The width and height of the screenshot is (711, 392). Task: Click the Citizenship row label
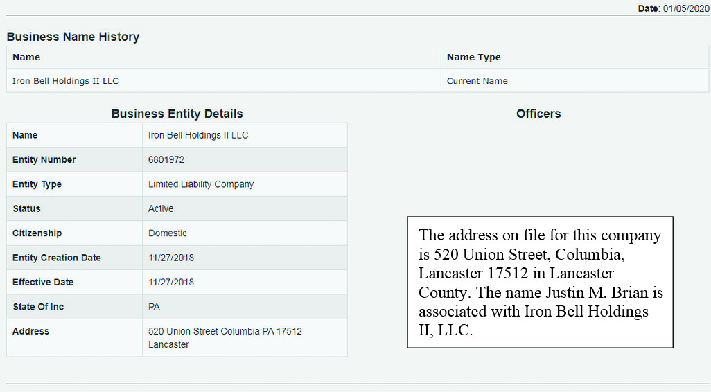click(x=37, y=233)
